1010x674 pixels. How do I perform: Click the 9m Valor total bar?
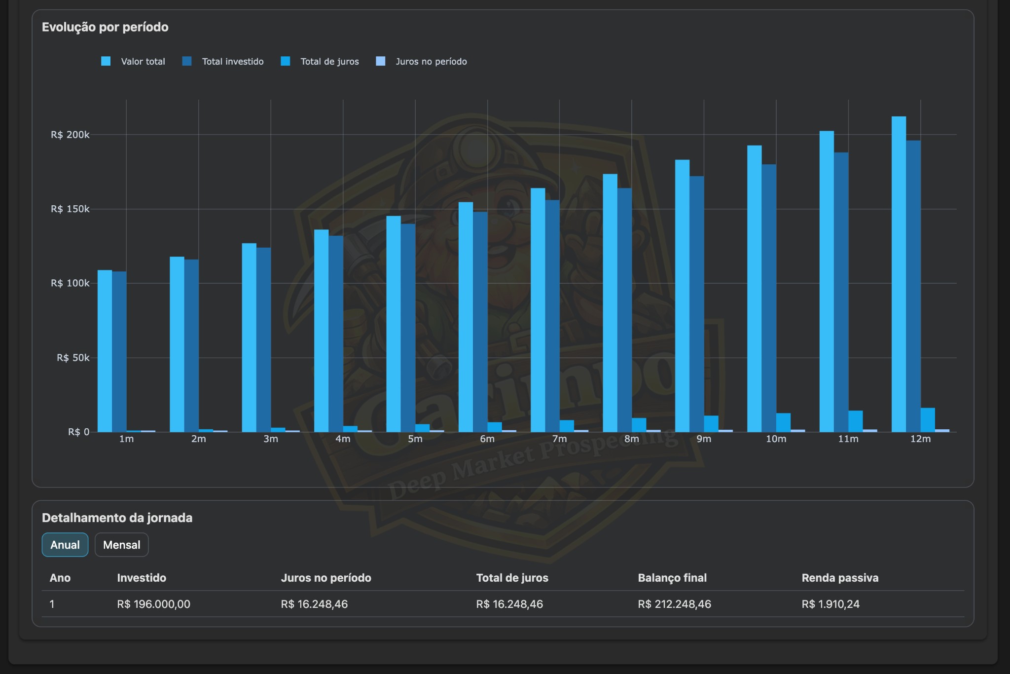(x=682, y=296)
